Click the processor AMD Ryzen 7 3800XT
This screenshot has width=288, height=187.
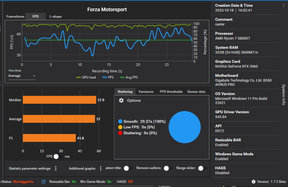(x=233, y=38)
